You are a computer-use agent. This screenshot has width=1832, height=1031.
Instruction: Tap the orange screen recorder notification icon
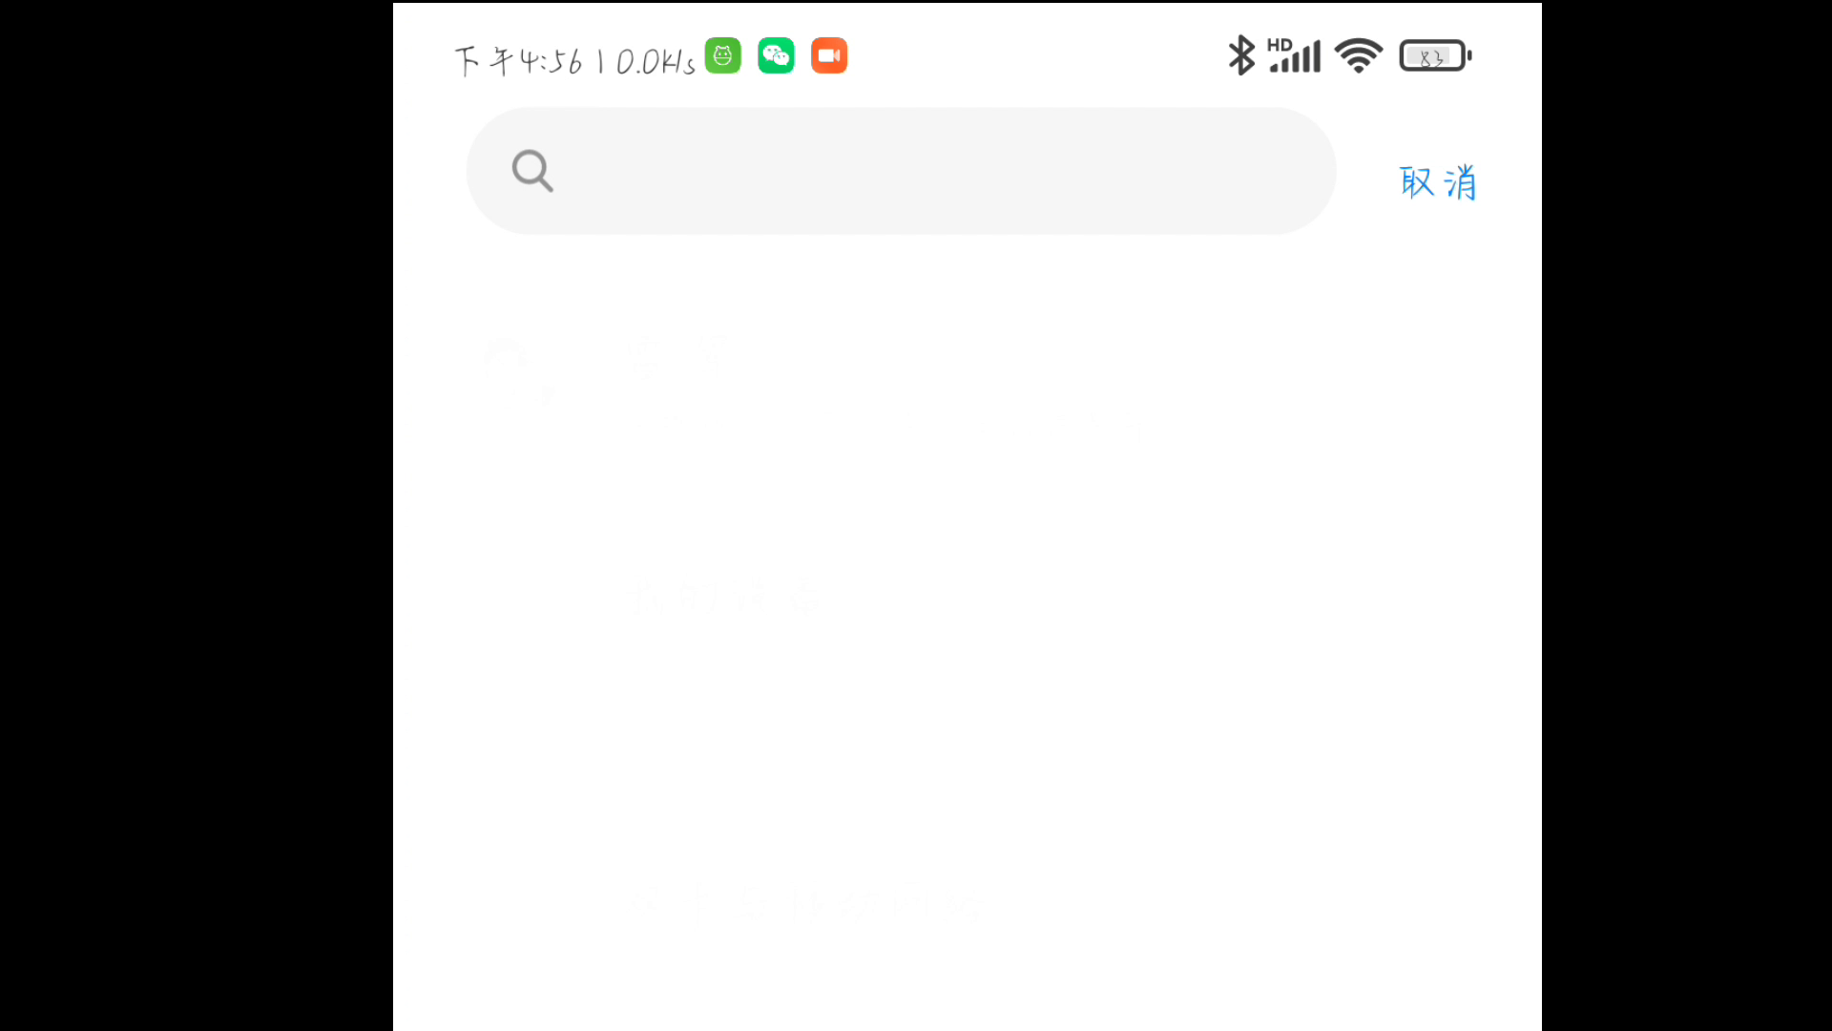[x=829, y=55]
